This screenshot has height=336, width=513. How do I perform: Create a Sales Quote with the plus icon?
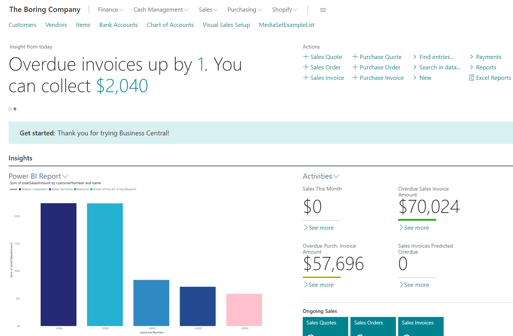[x=305, y=57]
